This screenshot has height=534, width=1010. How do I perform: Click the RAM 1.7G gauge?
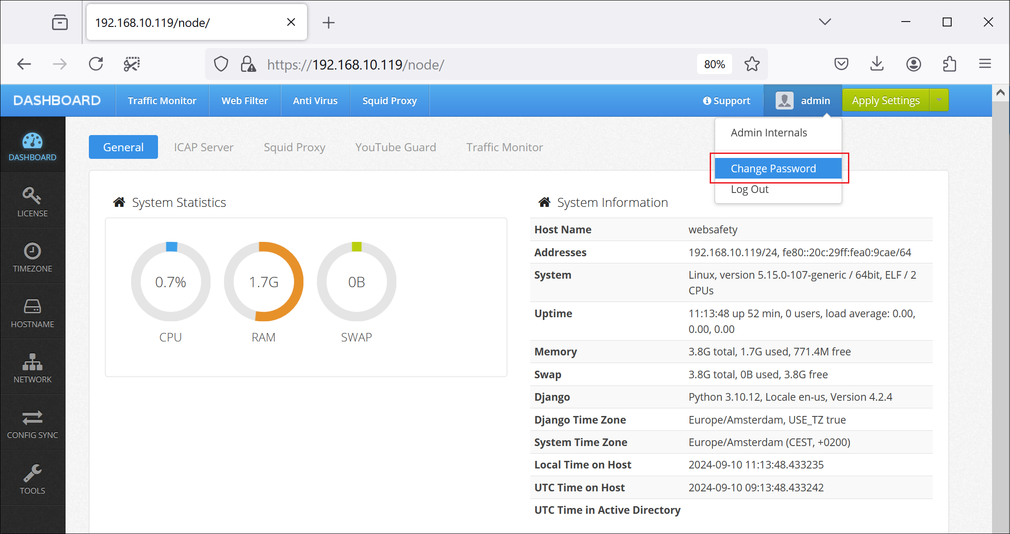[263, 282]
